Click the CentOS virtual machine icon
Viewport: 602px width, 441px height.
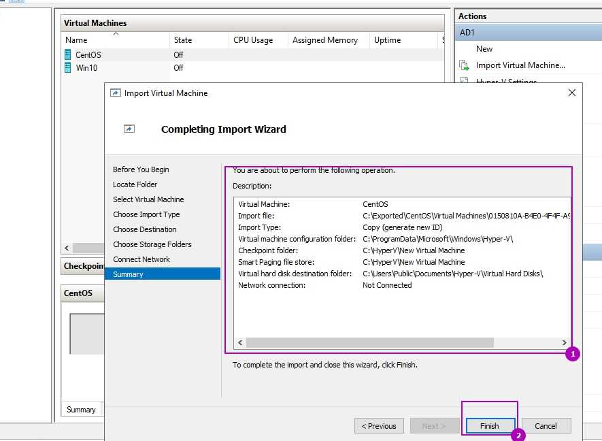coord(68,54)
